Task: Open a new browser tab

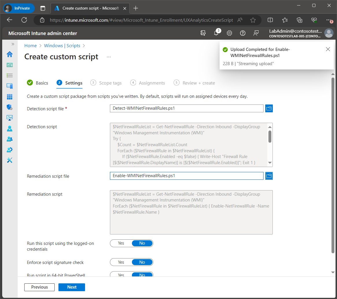Action: tap(136, 8)
